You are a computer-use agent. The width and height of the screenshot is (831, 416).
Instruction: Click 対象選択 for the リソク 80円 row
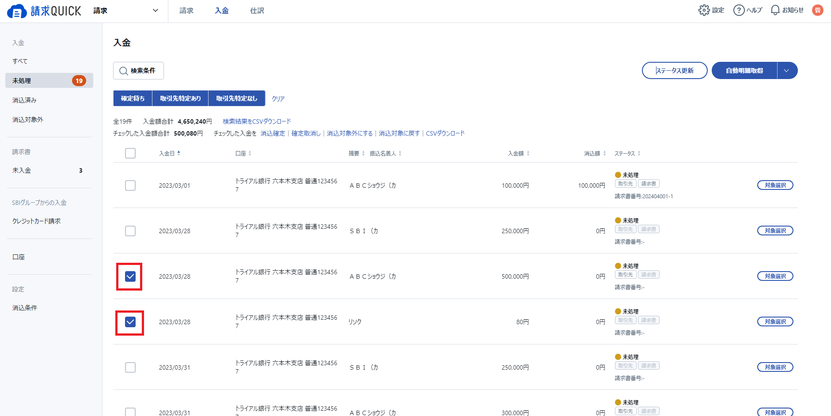(775, 322)
